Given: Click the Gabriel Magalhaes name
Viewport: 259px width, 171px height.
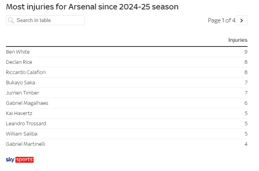Looking at the screenshot, I should (x=27, y=103).
